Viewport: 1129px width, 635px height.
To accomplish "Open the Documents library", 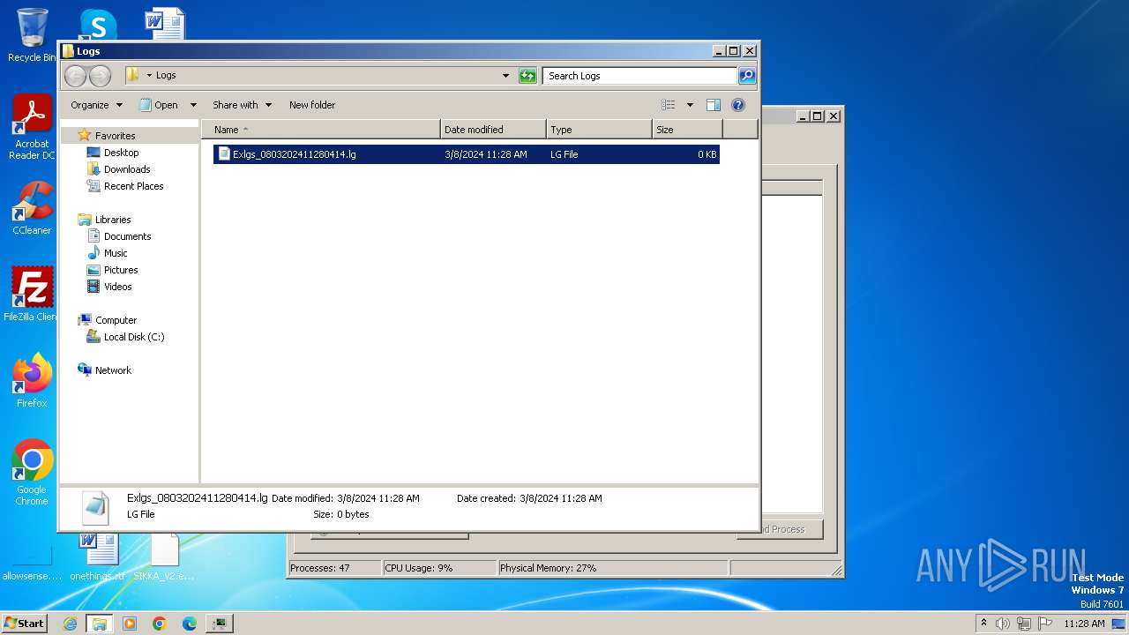I will pos(127,236).
